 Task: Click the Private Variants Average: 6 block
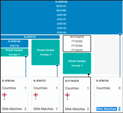[46, 52]
